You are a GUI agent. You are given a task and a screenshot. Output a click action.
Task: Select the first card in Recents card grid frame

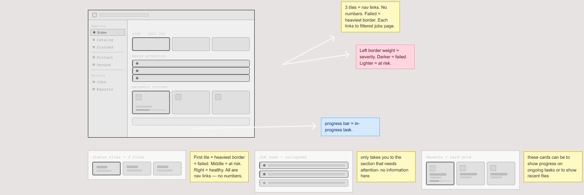tap(440, 173)
